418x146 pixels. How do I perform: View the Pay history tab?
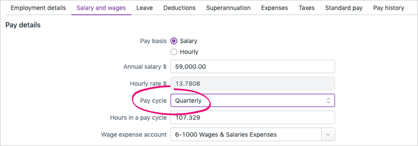tap(388, 8)
